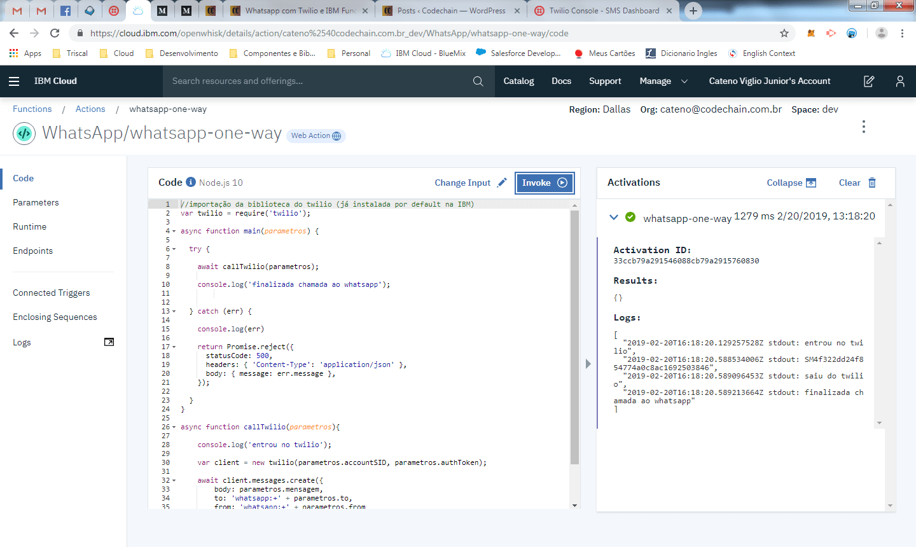Go to the Functions breadcrumb
916x547 pixels.
[32, 109]
